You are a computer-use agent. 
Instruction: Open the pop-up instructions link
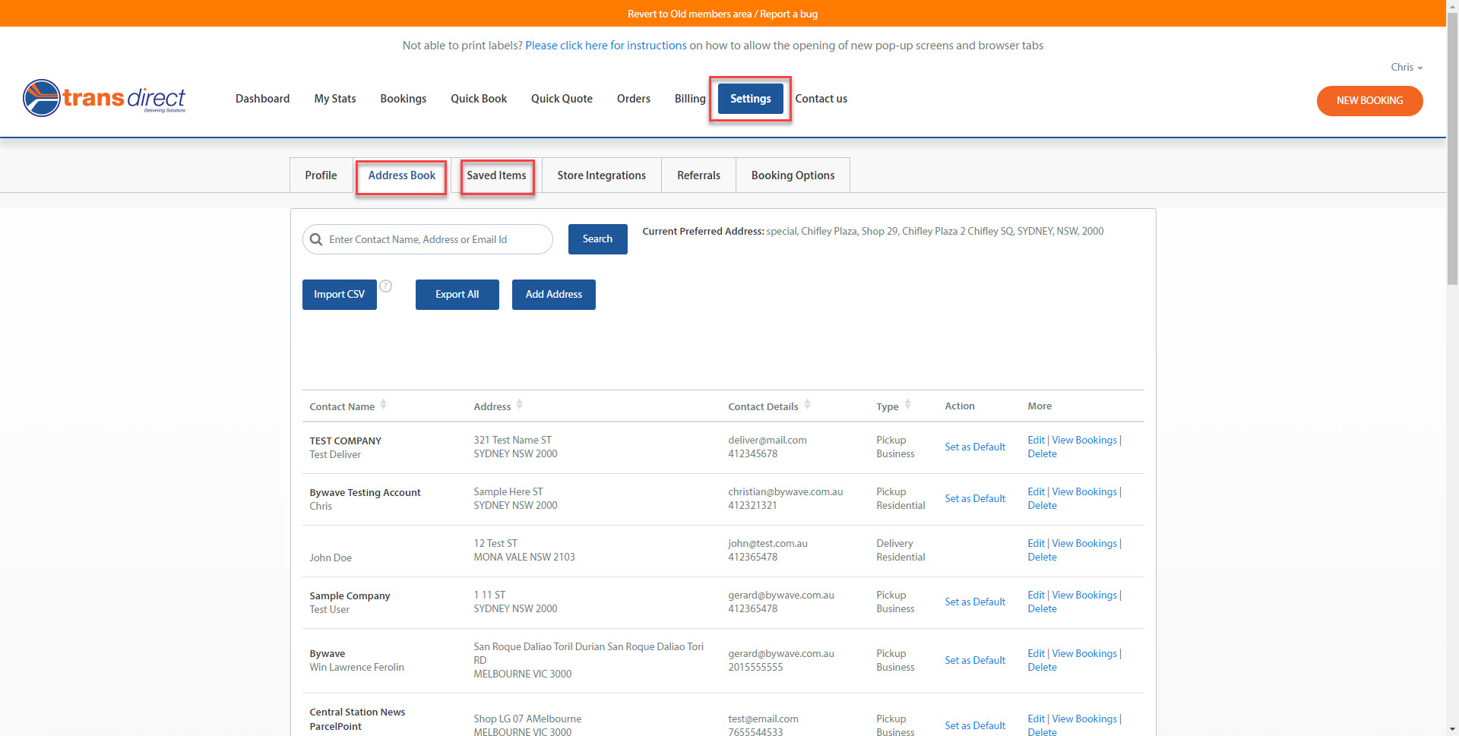tap(606, 45)
